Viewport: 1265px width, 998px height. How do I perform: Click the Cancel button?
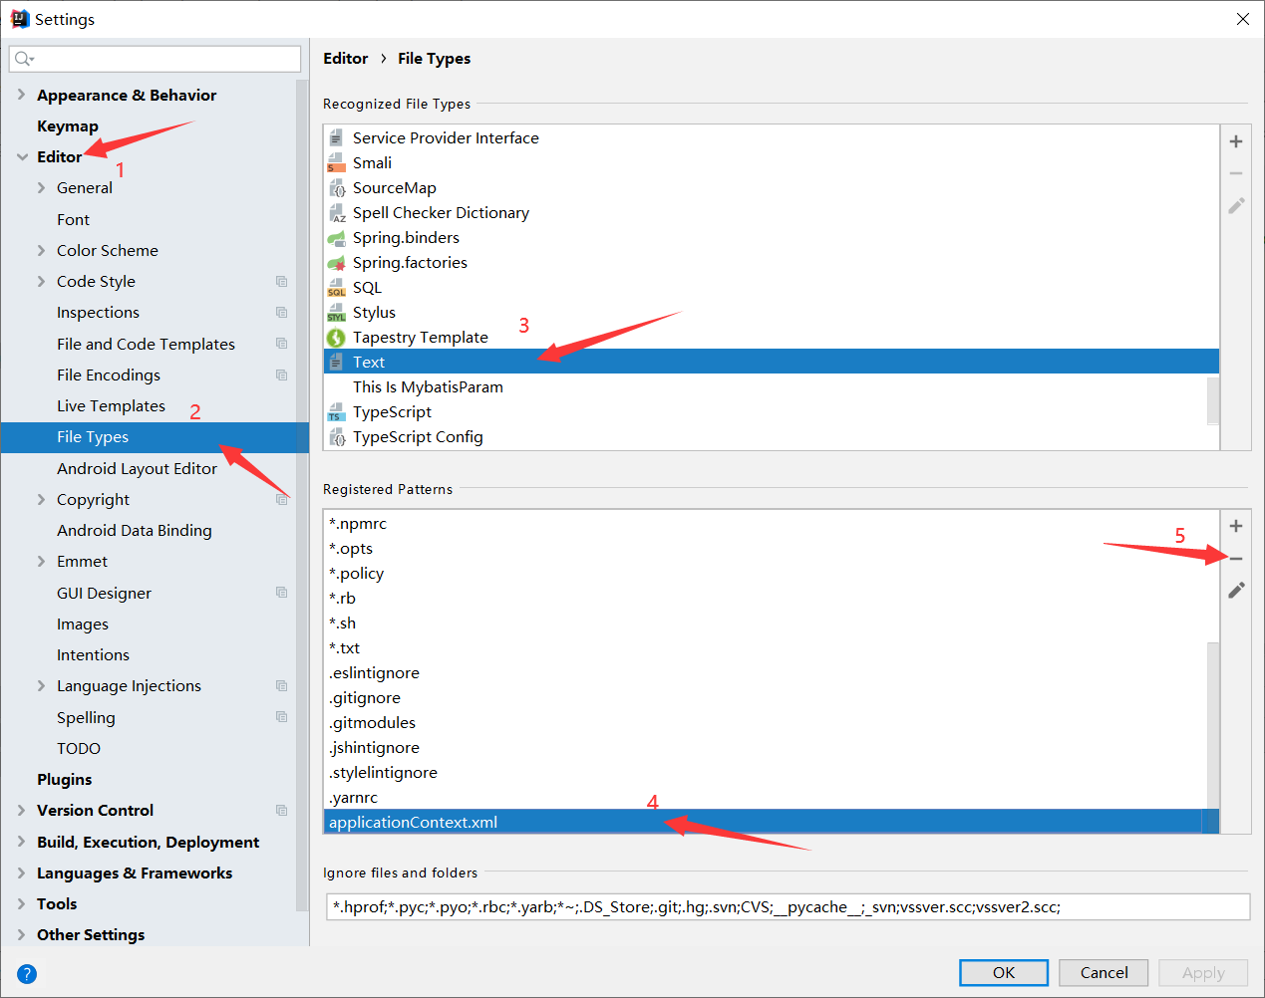tap(1104, 972)
